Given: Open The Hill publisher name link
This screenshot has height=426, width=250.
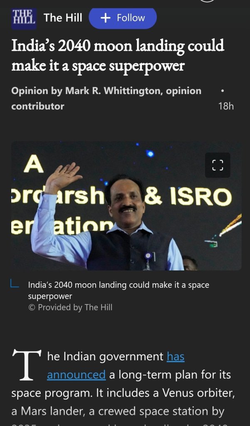Looking at the screenshot, I should tap(63, 18).
